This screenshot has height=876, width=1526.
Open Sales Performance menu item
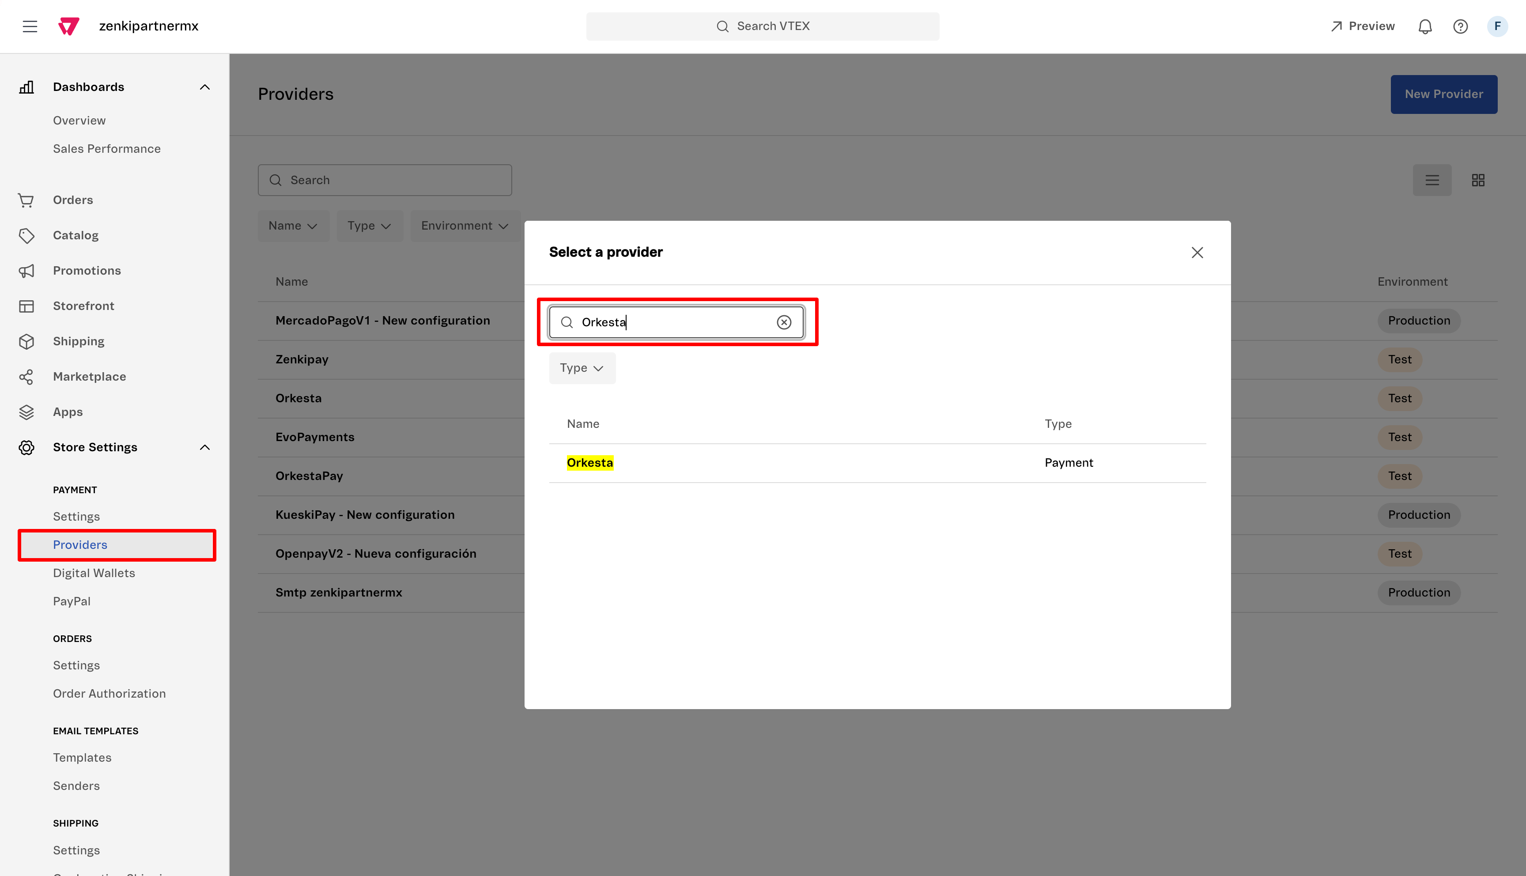point(107,149)
